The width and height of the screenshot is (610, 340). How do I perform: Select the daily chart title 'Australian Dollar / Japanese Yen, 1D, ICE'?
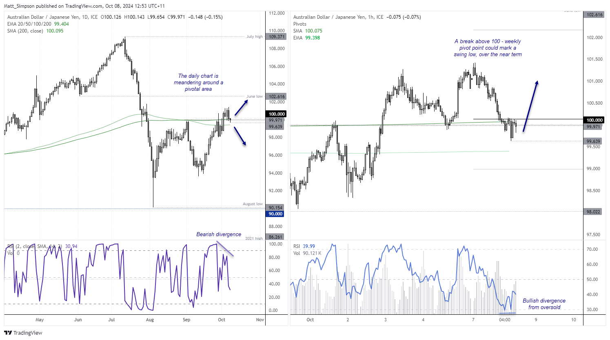(53, 17)
